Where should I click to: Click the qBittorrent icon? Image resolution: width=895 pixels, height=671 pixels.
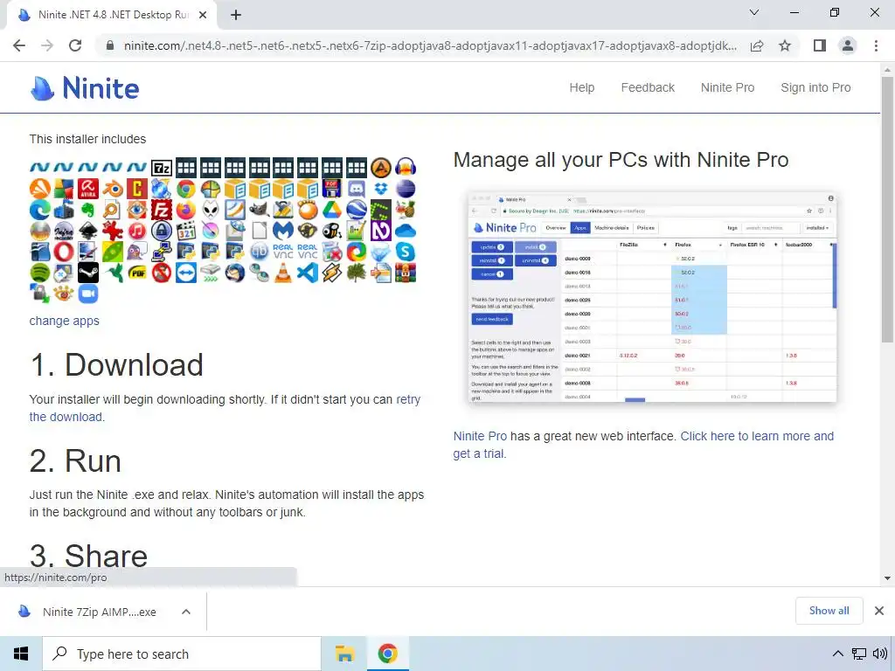[259, 252]
